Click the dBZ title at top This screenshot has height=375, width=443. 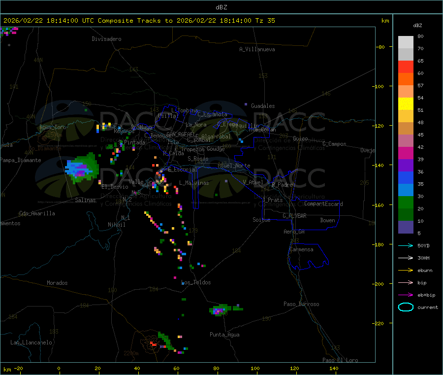click(x=221, y=7)
